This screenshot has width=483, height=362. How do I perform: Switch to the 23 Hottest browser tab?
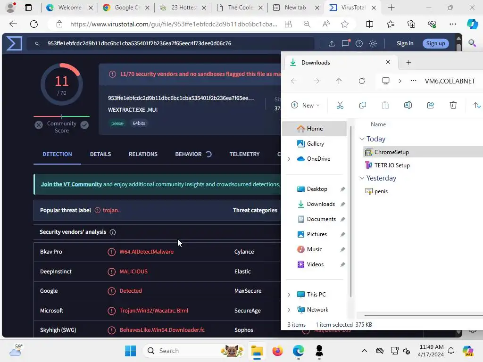click(x=183, y=8)
